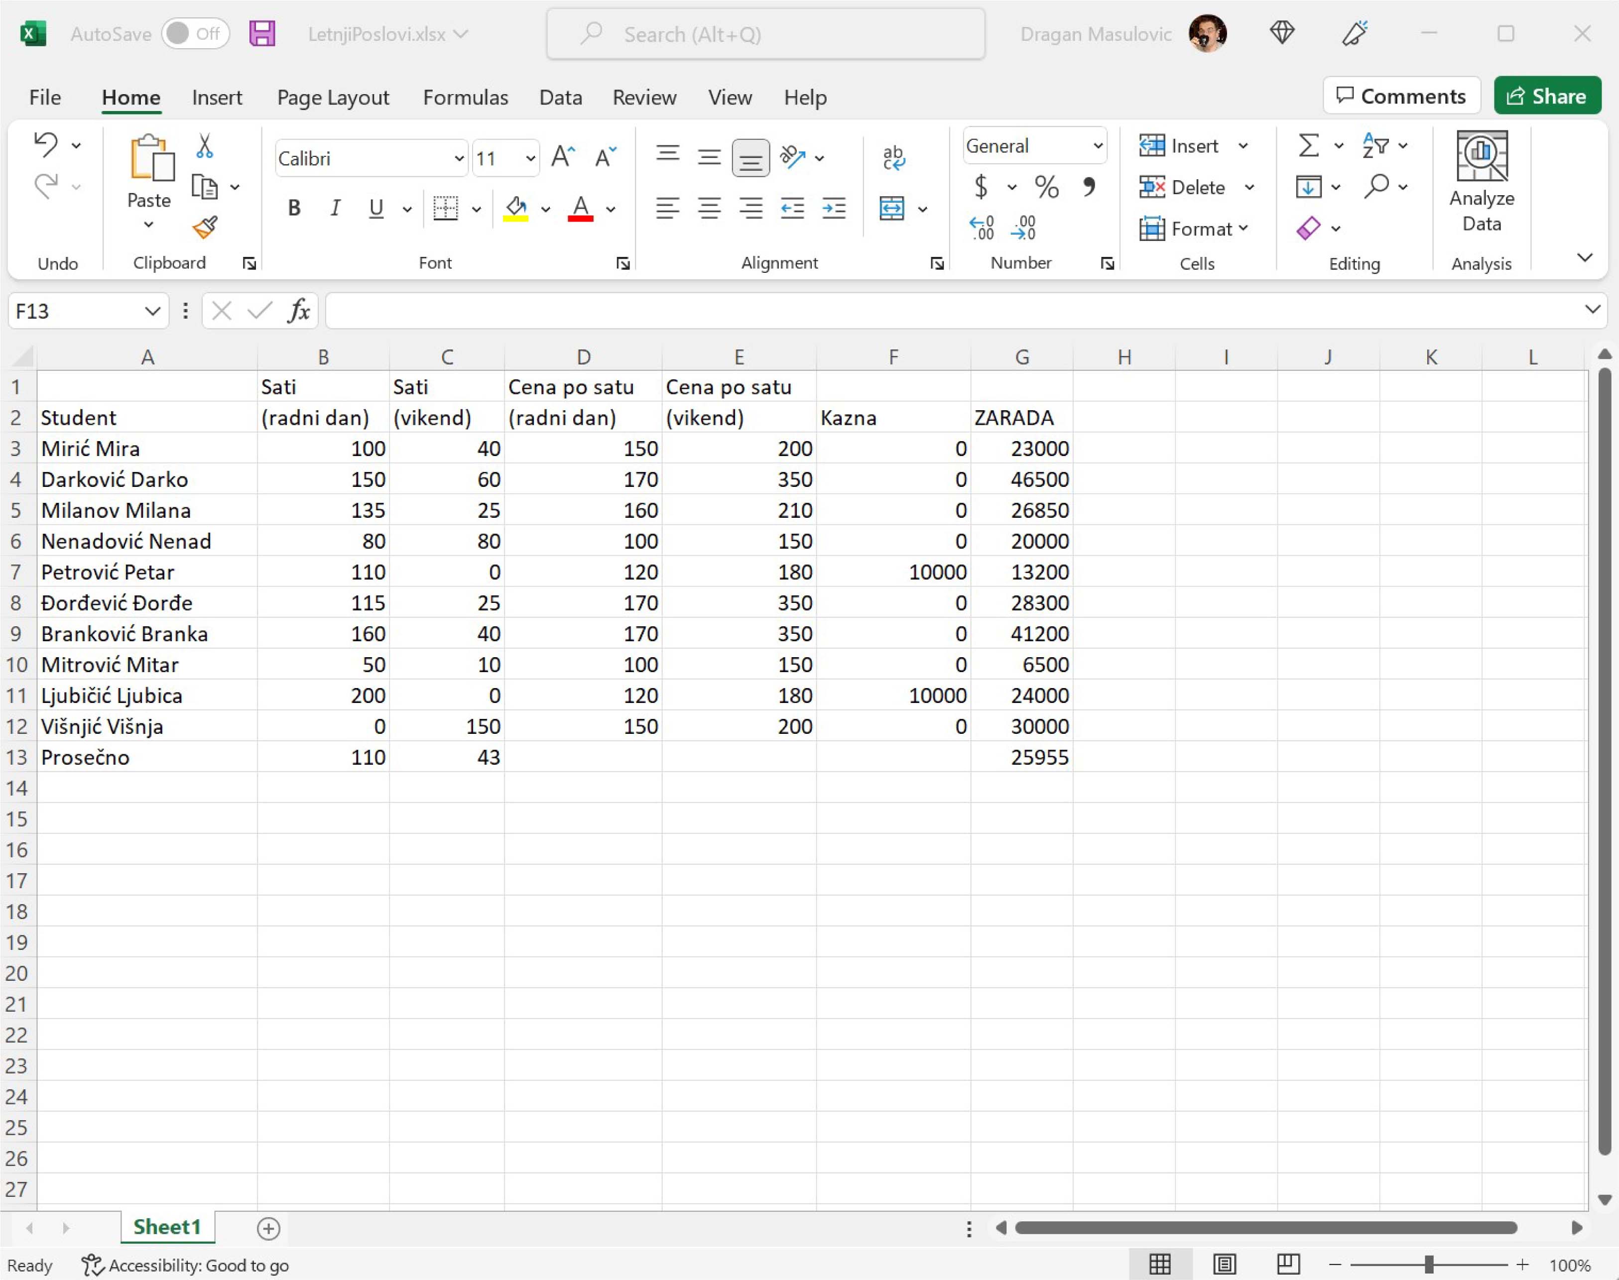
Task: Switch to the Data ribbon tab
Action: point(560,98)
